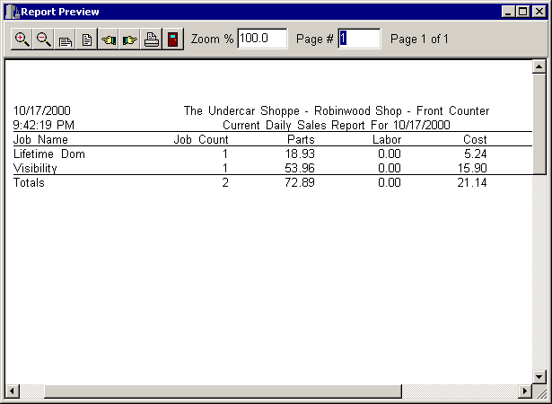The height and width of the screenshot is (404, 552).
Task: Go to next page with right-pointing hand
Action: [x=130, y=40]
